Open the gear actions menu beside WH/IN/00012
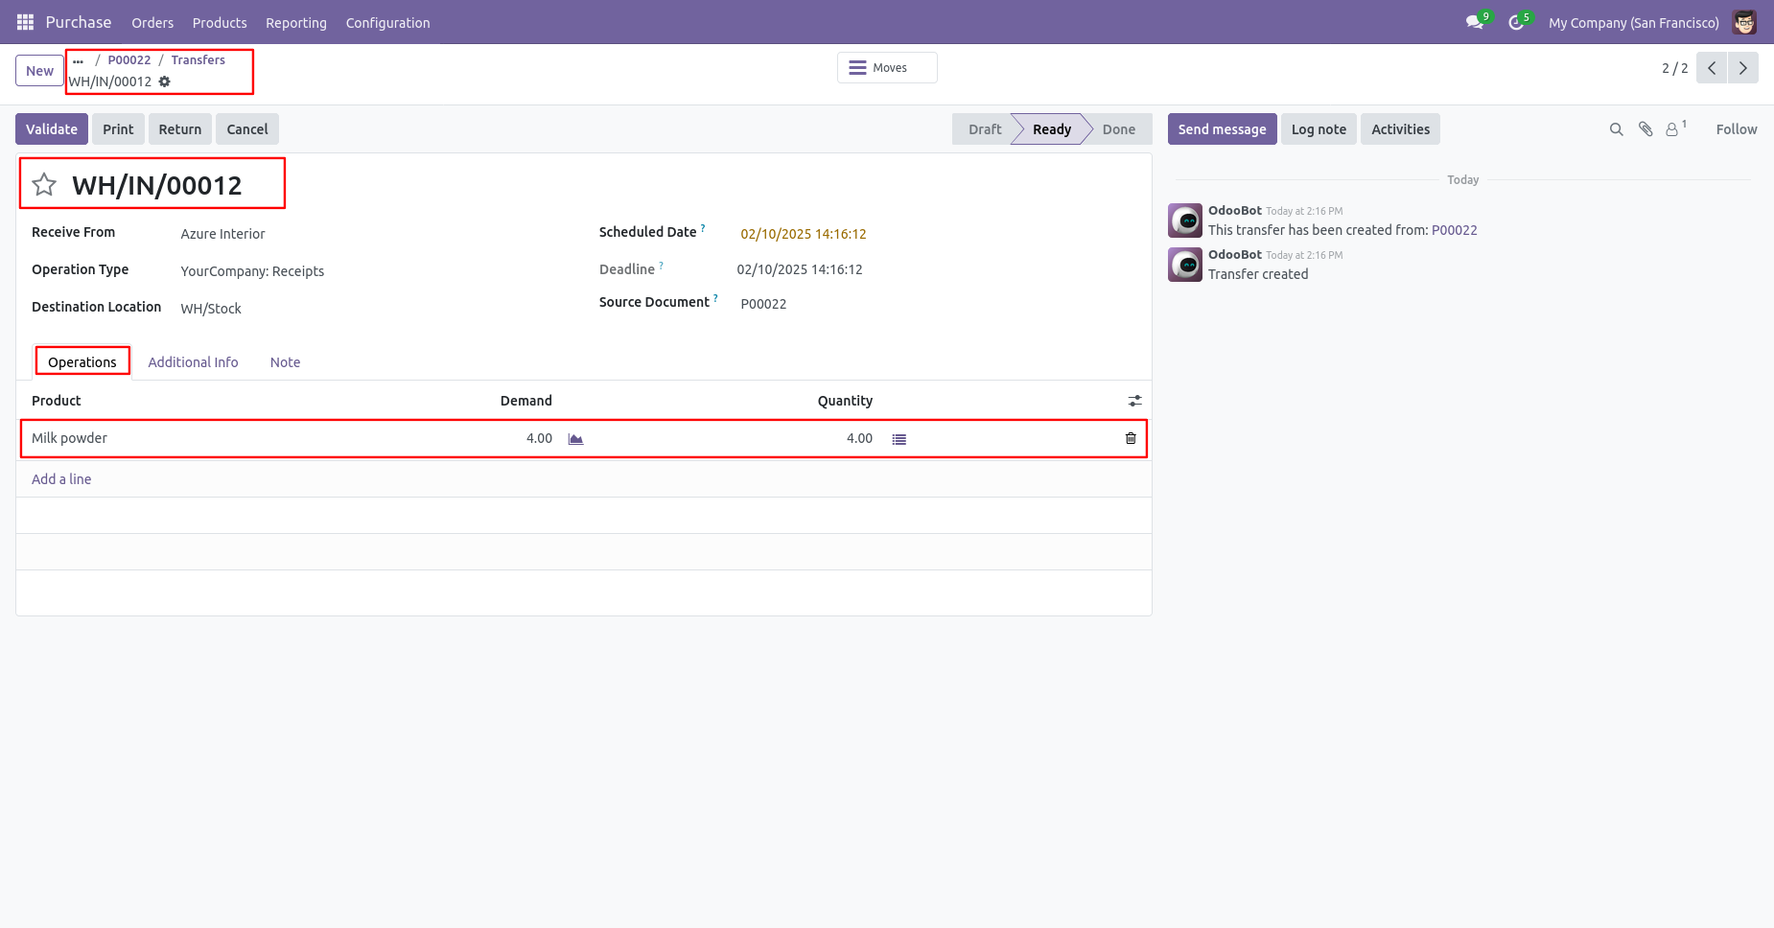This screenshot has width=1774, height=928. pyautogui.click(x=165, y=81)
